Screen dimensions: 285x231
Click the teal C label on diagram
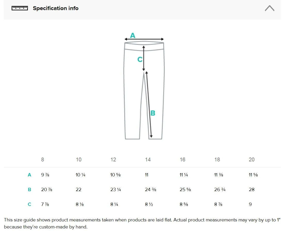[x=140, y=59]
